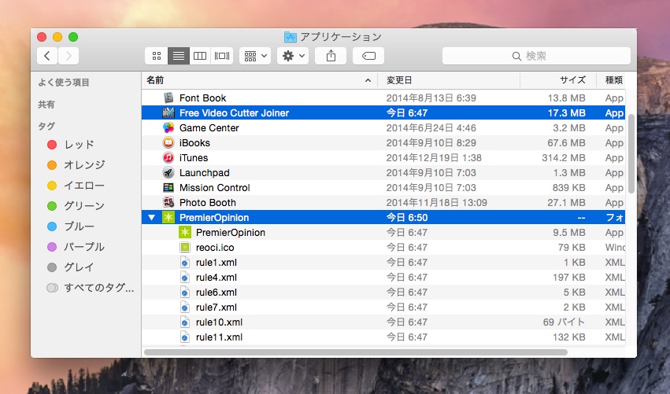Click the rule11.xml file icon
Image resolution: width=670 pixels, height=394 pixels.
point(184,337)
